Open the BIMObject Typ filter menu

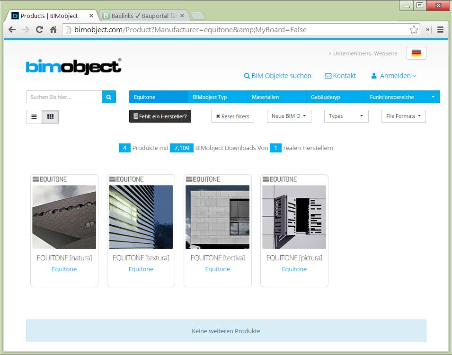[218, 97]
